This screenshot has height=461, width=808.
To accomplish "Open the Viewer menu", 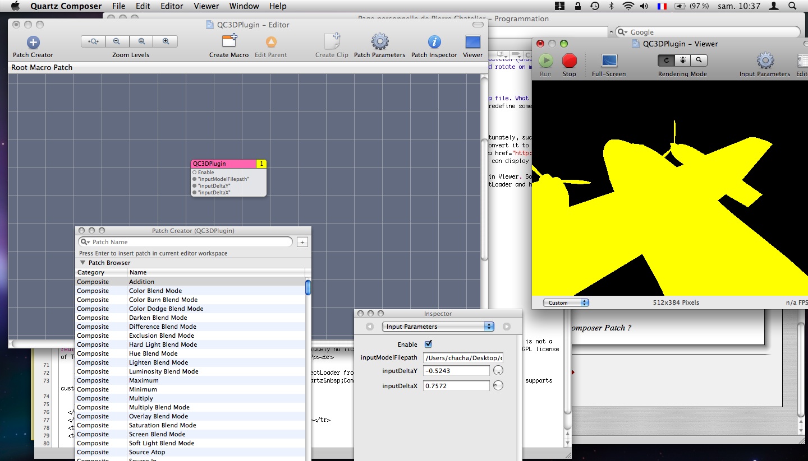I will pyautogui.click(x=206, y=6).
